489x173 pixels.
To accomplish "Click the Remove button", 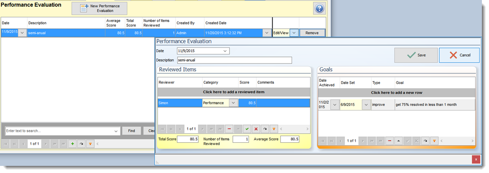I will tap(312, 33).
